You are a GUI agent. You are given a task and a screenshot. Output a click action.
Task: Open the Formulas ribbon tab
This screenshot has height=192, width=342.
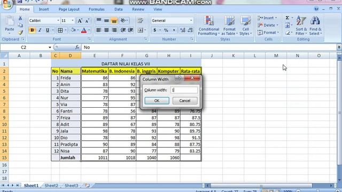point(97,10)
